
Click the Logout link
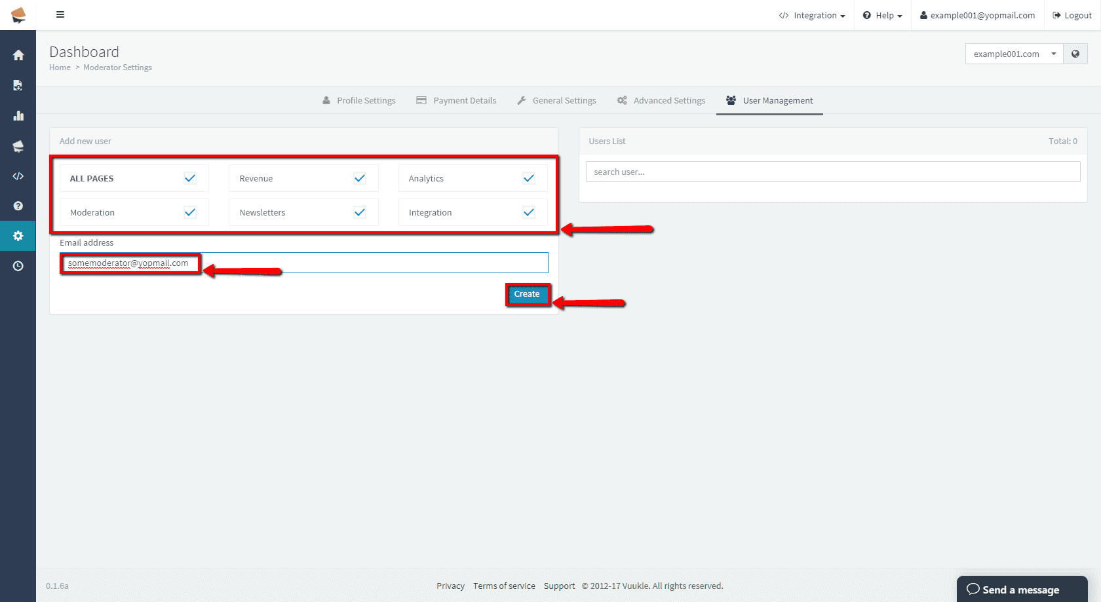pyautogui.click(x=1072, y=16)
